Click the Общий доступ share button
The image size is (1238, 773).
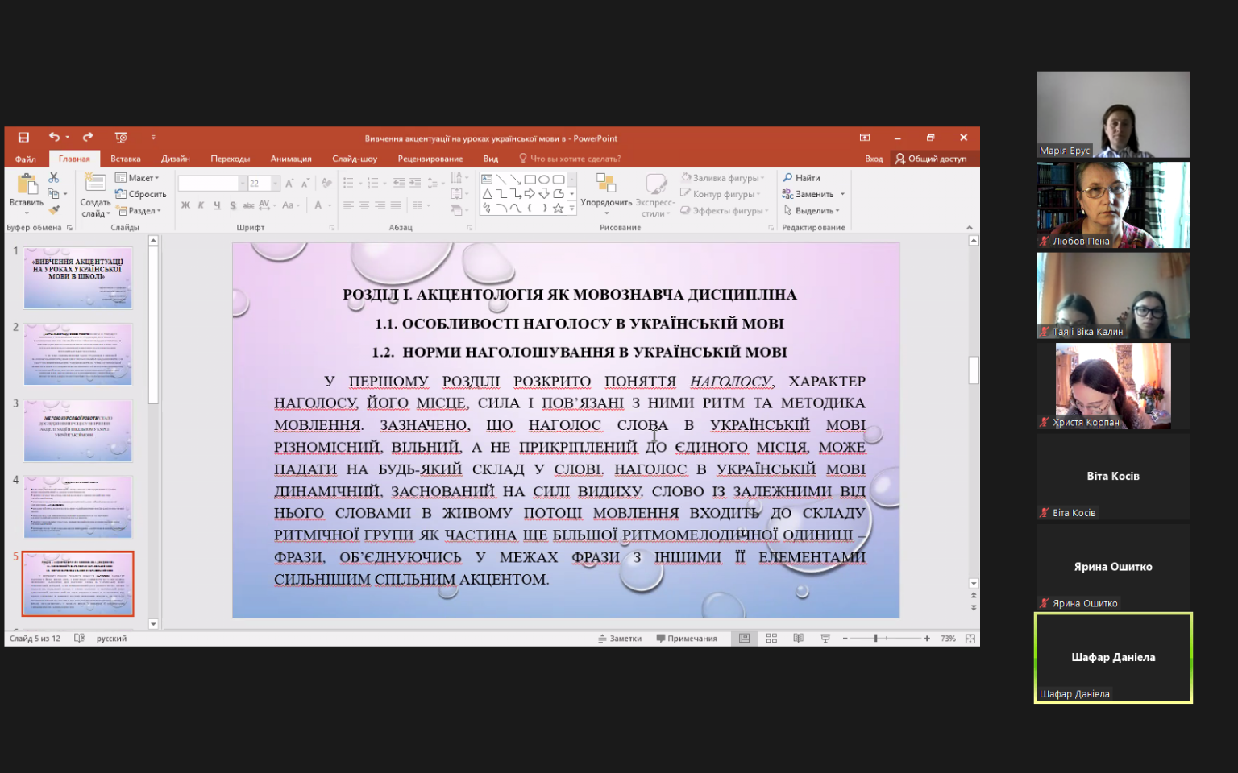coord(931,159)
